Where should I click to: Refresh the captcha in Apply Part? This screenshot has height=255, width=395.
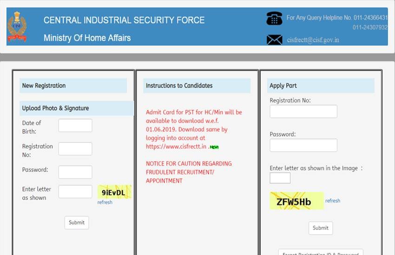[333, 201]
